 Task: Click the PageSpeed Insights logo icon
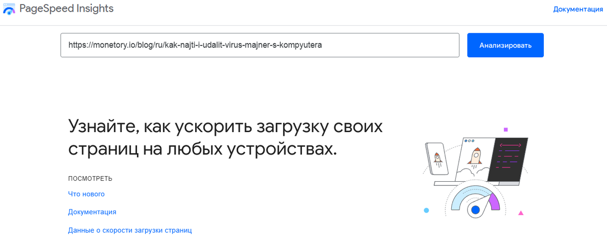(x=9, y=9)
